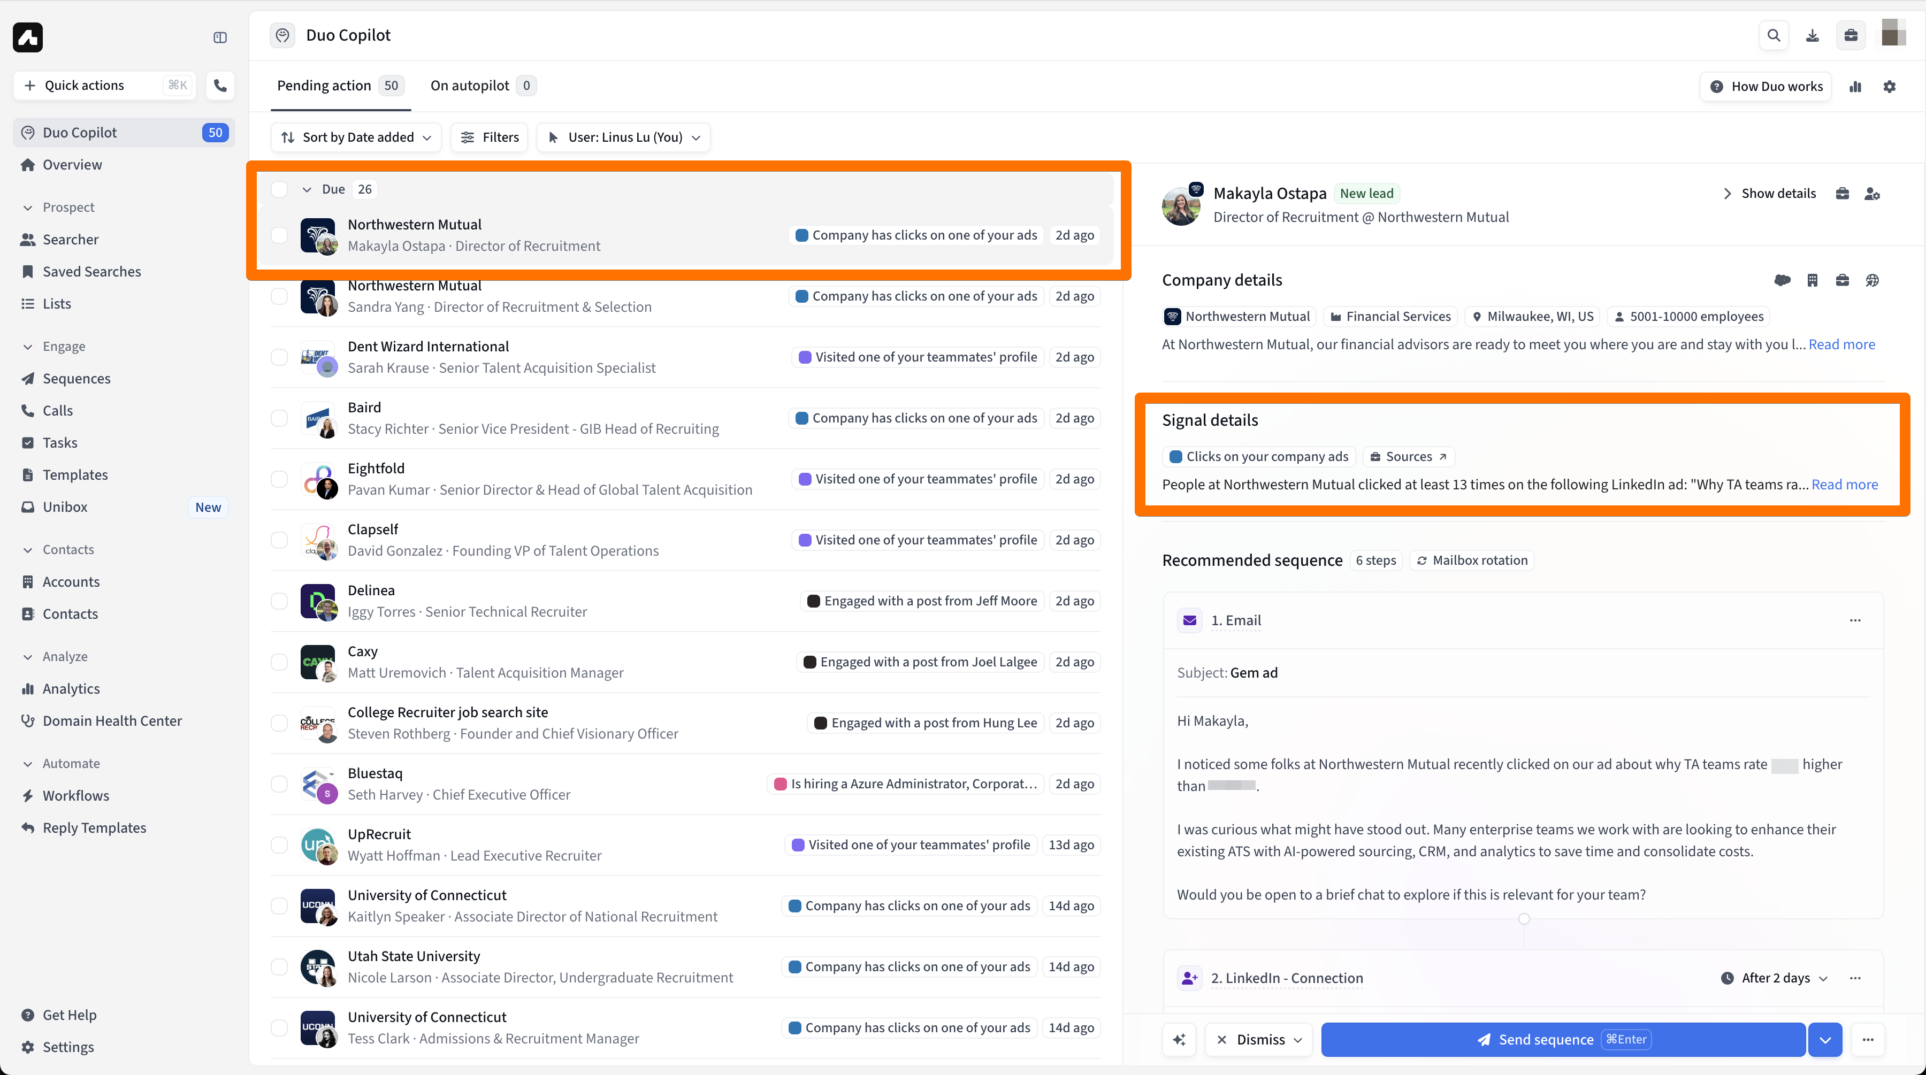This screenshot has height=1075, width=1926.
Task: Expand the blue Send sequence arrow menu
Action: pos(1825,1039)
